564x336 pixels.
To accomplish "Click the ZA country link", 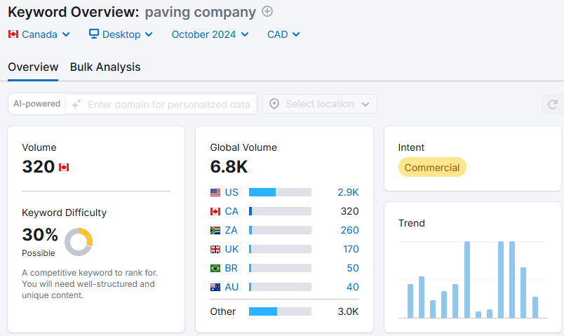I will pos(231,230).
